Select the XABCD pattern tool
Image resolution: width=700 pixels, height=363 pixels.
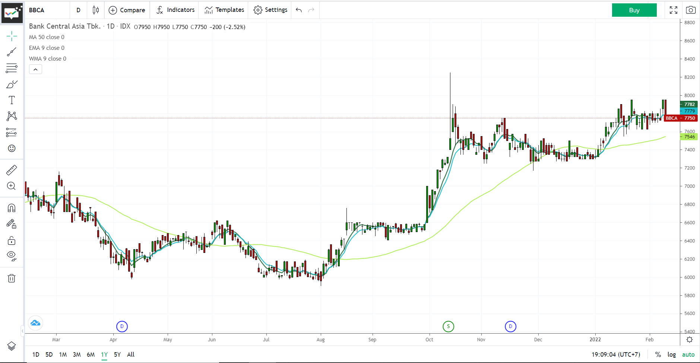[x=12, y=116]
